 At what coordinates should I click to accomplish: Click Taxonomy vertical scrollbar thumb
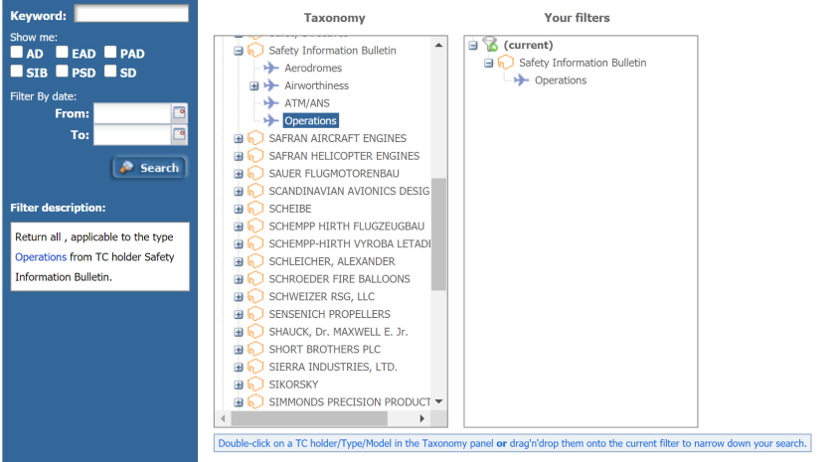coord(438,234)
